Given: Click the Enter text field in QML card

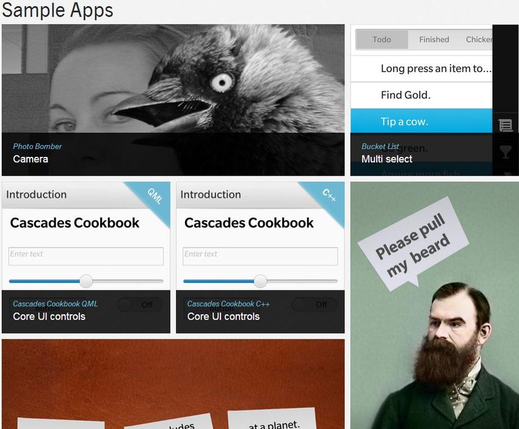Looking at the screenshot, I should 86,256.
